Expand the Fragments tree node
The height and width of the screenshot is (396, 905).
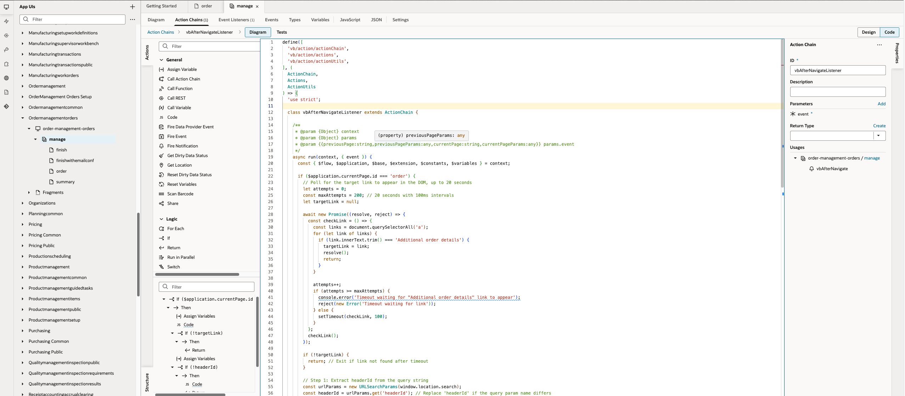click(x=29, y=193)
